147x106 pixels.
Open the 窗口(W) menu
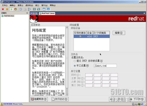44,5
